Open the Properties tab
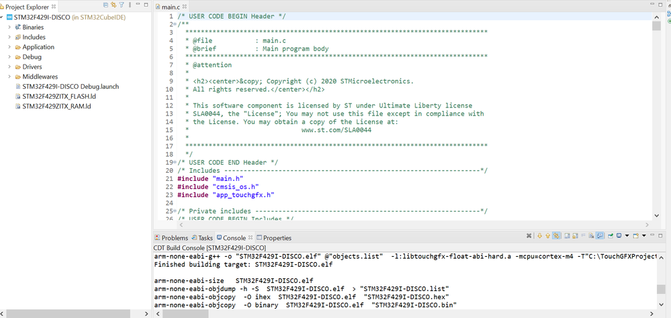The width and height of the screenshot is (671, 318). coord(274,238)
